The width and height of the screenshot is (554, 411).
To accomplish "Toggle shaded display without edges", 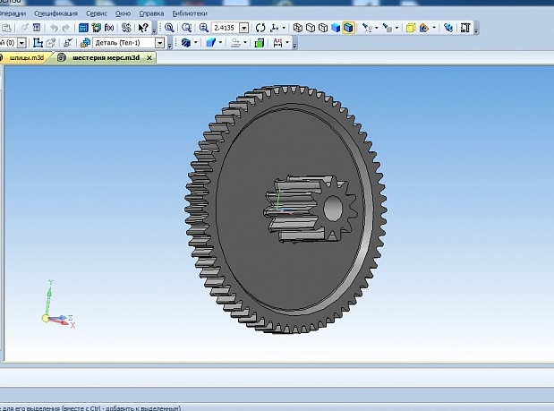I will (x=336, y=28).
